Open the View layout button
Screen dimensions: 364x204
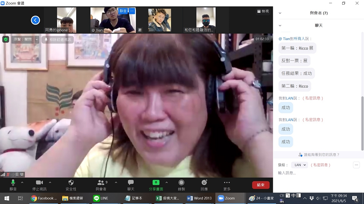263,11
